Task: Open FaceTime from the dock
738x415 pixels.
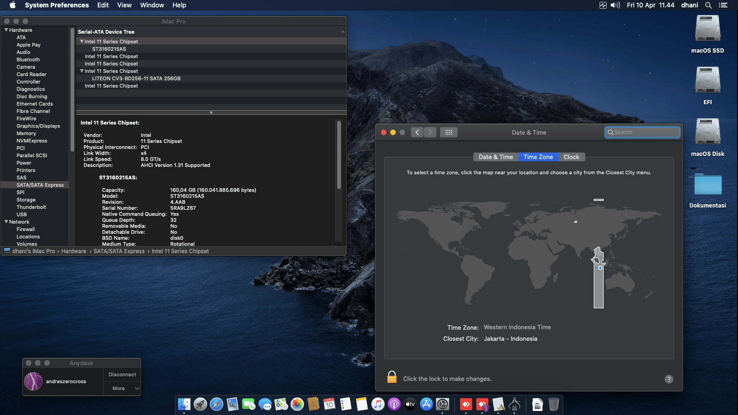Action: pyautogui.click(x=249, y=404)
